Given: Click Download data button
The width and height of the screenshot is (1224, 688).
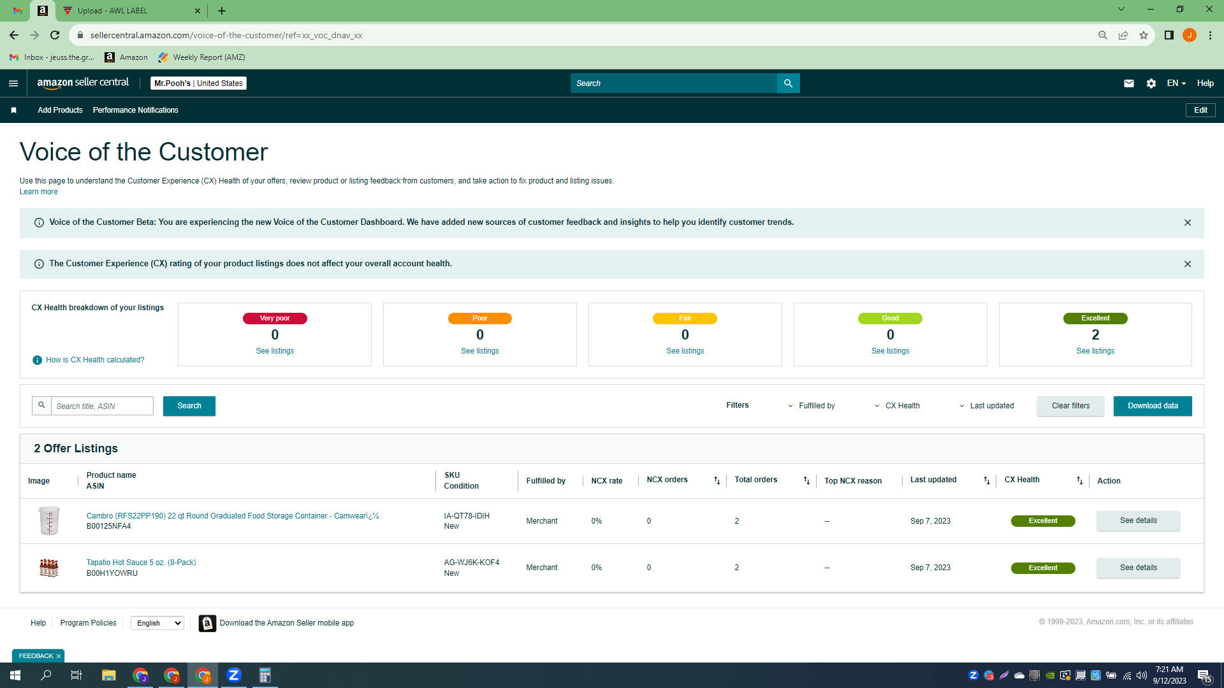Looking at the screenshot, I should pyautogui.click(x=1153, y=406).
